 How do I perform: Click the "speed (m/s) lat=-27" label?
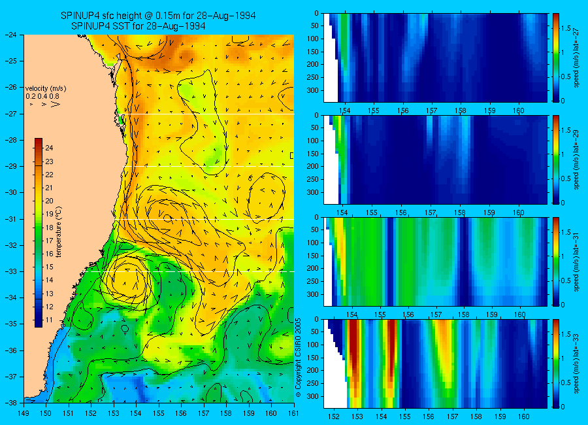coord(576,58)
